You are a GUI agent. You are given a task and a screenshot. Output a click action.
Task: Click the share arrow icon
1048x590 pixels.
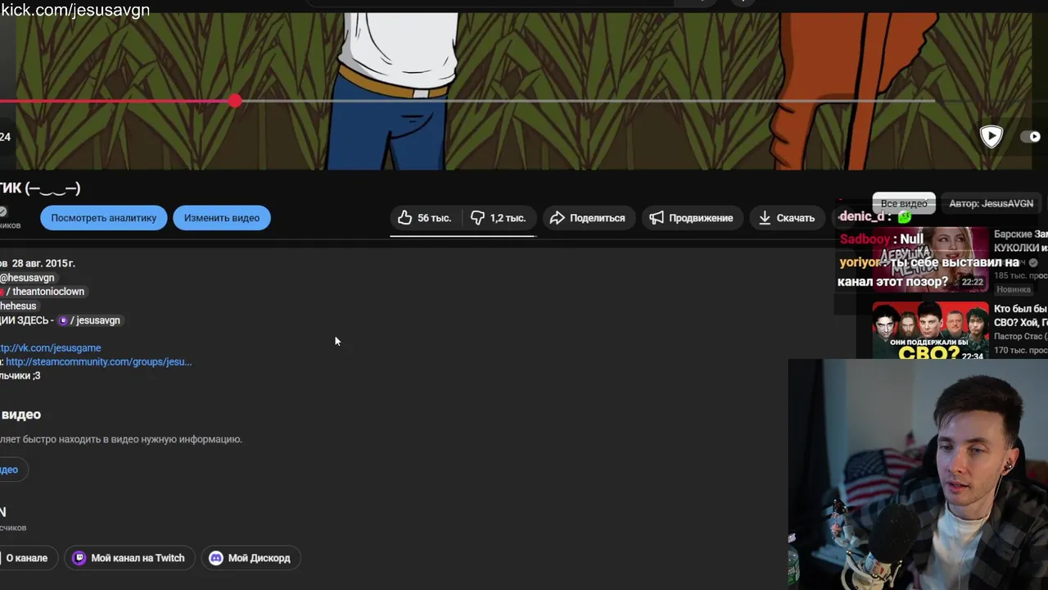tap(558, 218)
